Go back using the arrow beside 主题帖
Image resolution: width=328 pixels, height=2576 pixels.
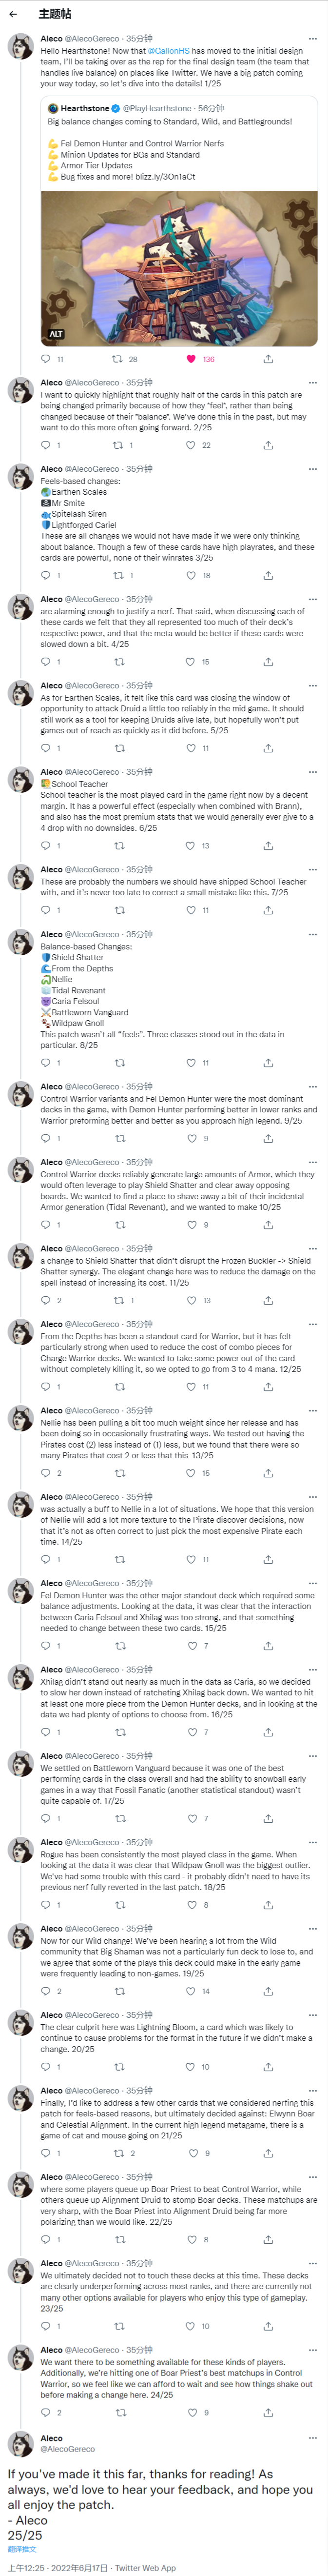tap(13, 14)
